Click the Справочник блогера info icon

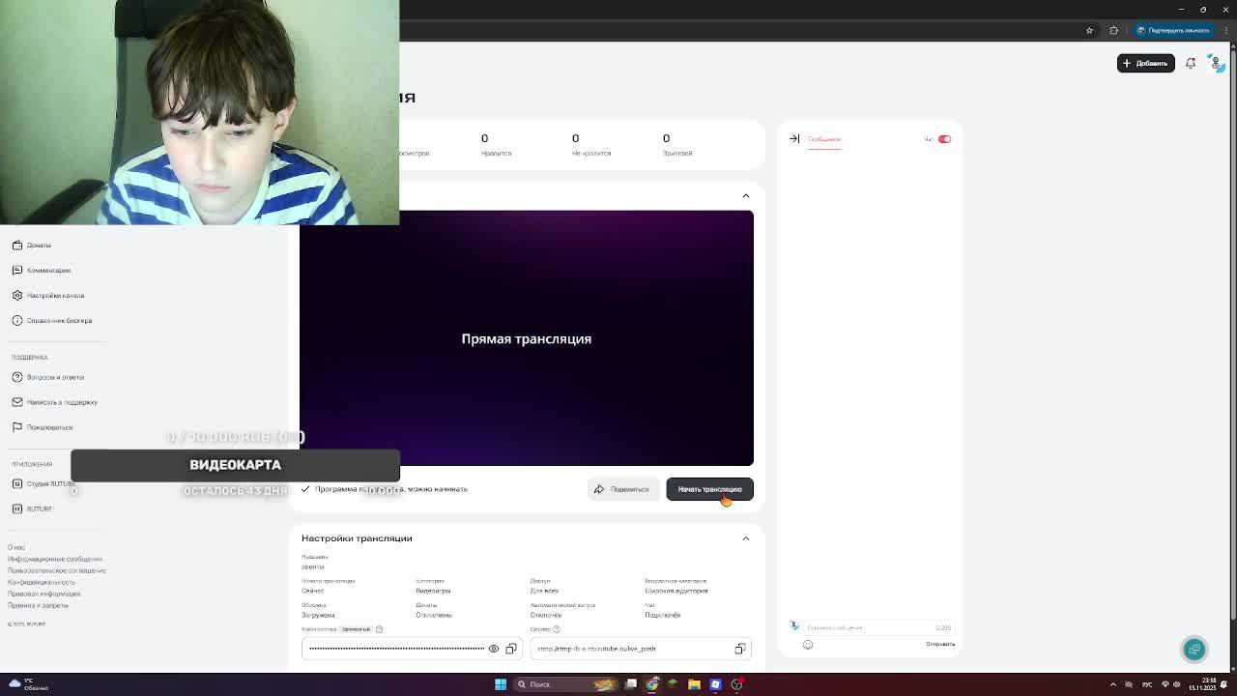(17, 321)
